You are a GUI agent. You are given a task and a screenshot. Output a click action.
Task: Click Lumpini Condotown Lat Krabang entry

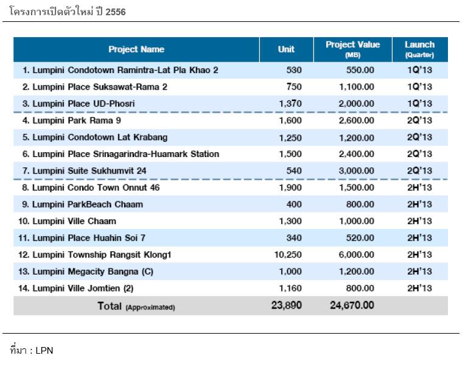coord(94,137)
